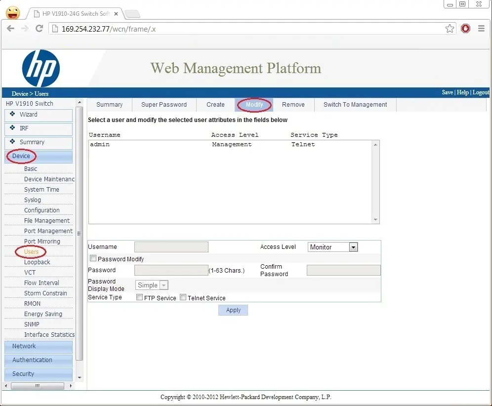The height and width of the screenshot is (406, 492).
Task: Open Port Mirroring page
Action: tap(42, 241)
